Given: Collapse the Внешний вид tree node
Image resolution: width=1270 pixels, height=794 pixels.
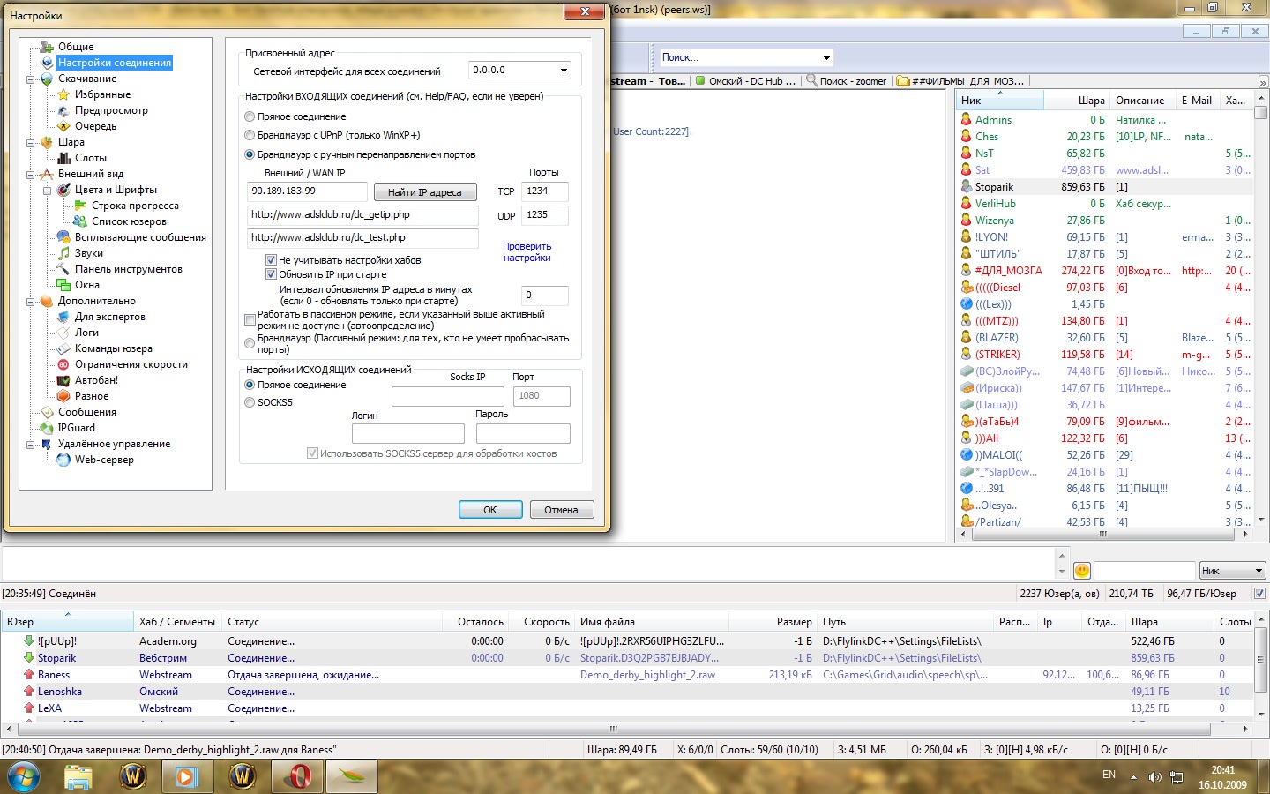Looking at the screenshot, I should pyautogui.click(x=31, y=174).
